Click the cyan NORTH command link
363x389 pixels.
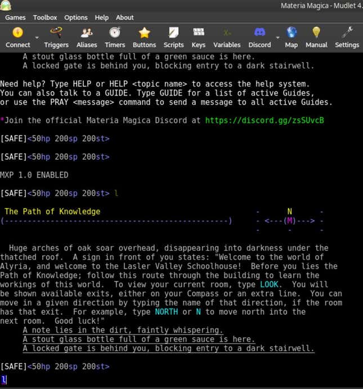pos(167,312)
